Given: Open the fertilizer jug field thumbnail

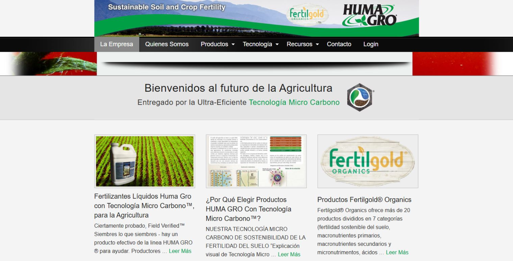Looking at the screenshot, I should tap(145, 161).
